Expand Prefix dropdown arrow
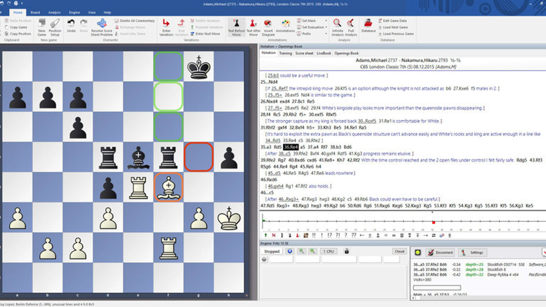The image size is (546, 307). (x=326, y=34)
